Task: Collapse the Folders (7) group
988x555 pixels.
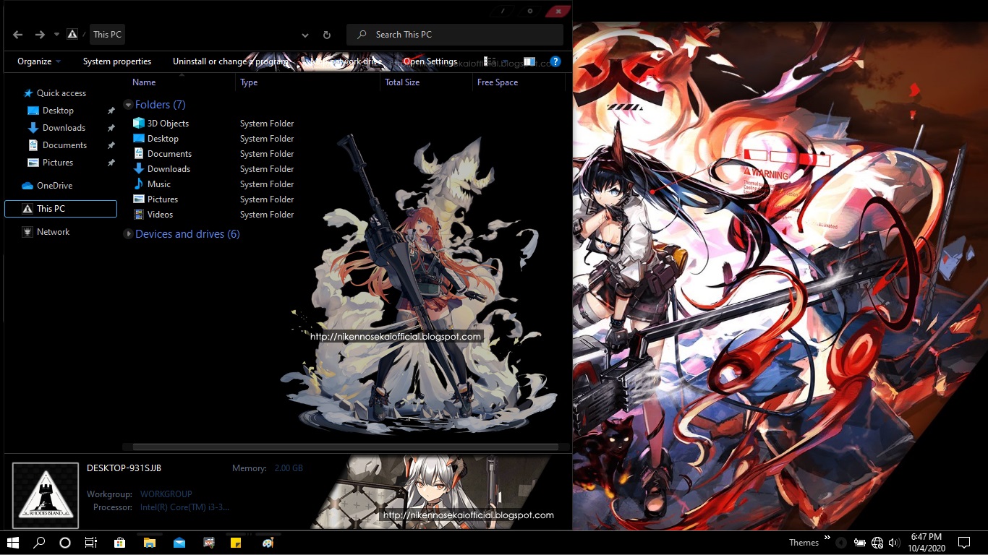Action: click(x=128, y=105)
